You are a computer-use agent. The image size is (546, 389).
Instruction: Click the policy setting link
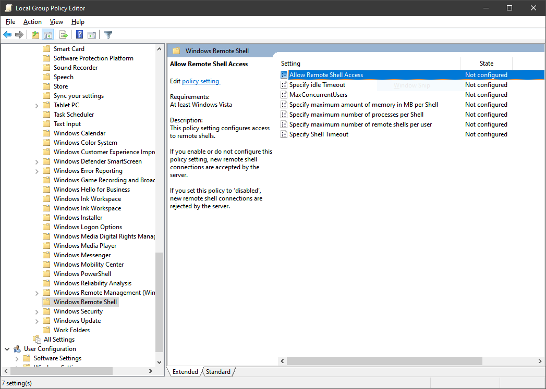point(200,81)
